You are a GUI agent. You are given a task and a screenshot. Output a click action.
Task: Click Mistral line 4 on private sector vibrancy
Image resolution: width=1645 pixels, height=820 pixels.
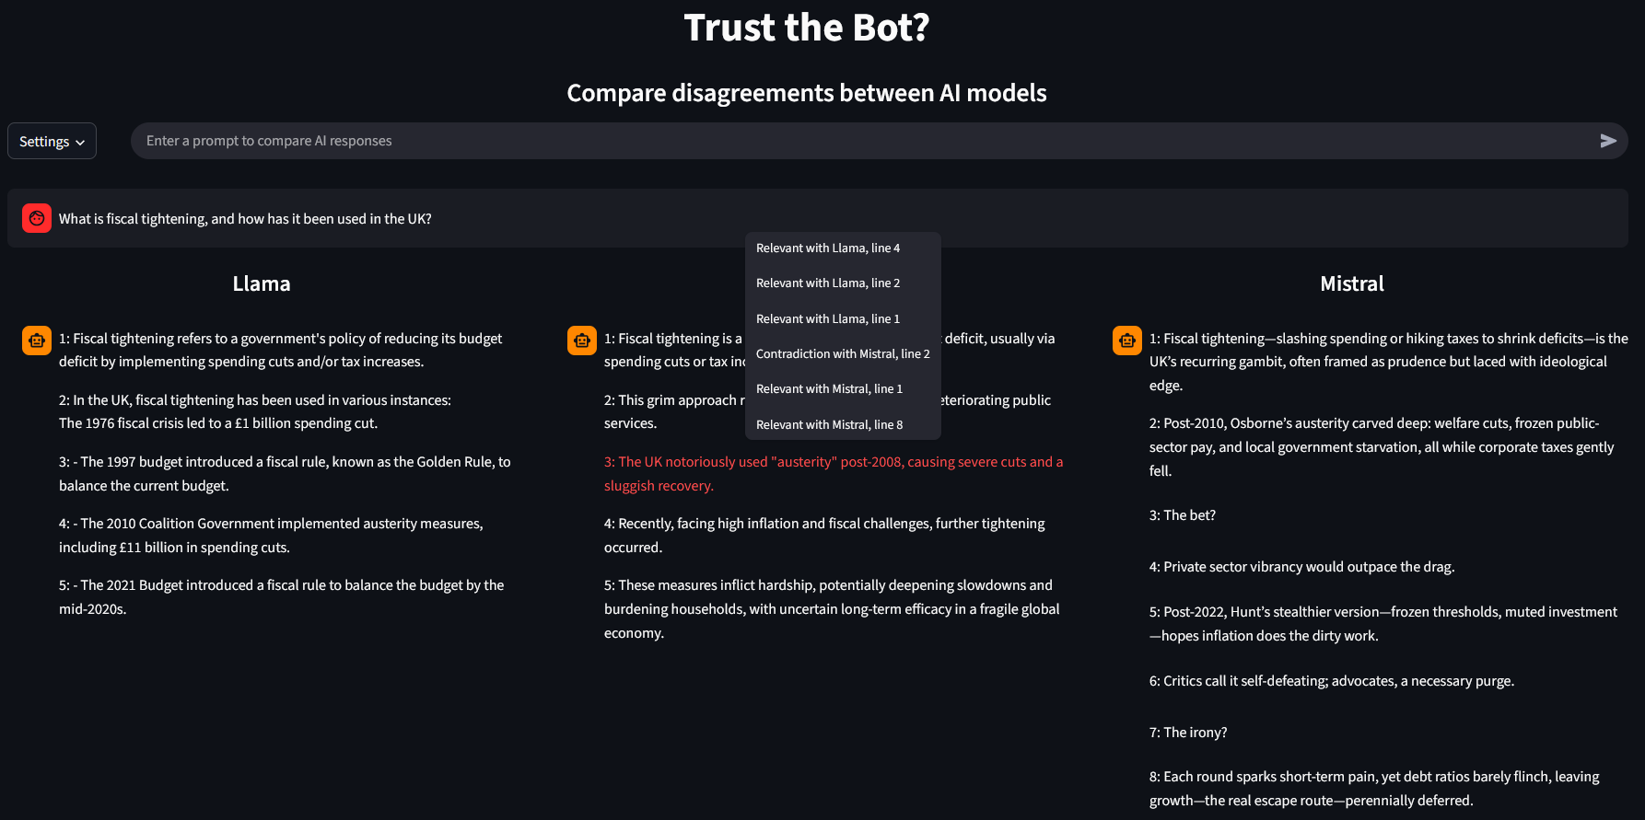(x=1302, y=567)
